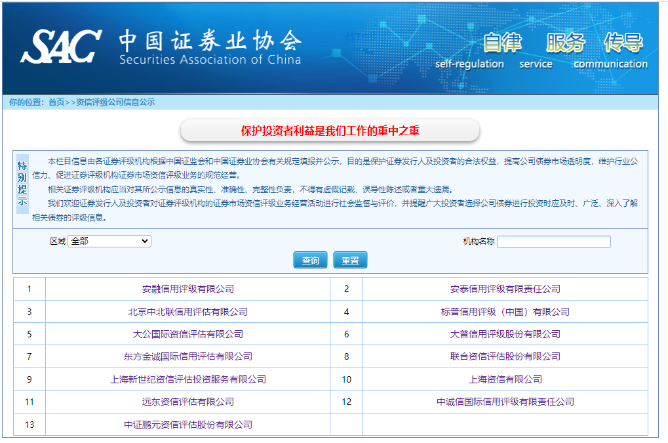Image resolution: width=668 pixels, height=443 pixels.
Task: Click row number 1 cell
Action: pos(29,289)
